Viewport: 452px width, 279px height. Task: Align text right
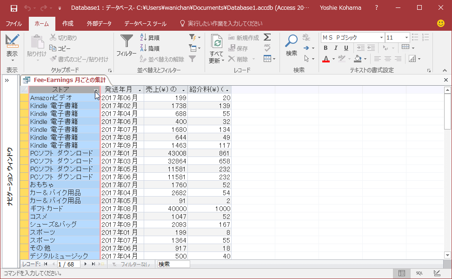point(398,59)
